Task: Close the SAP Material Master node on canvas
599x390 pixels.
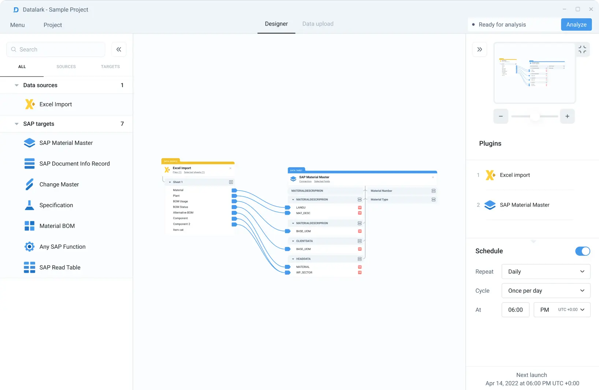Action: coord(433,177)
